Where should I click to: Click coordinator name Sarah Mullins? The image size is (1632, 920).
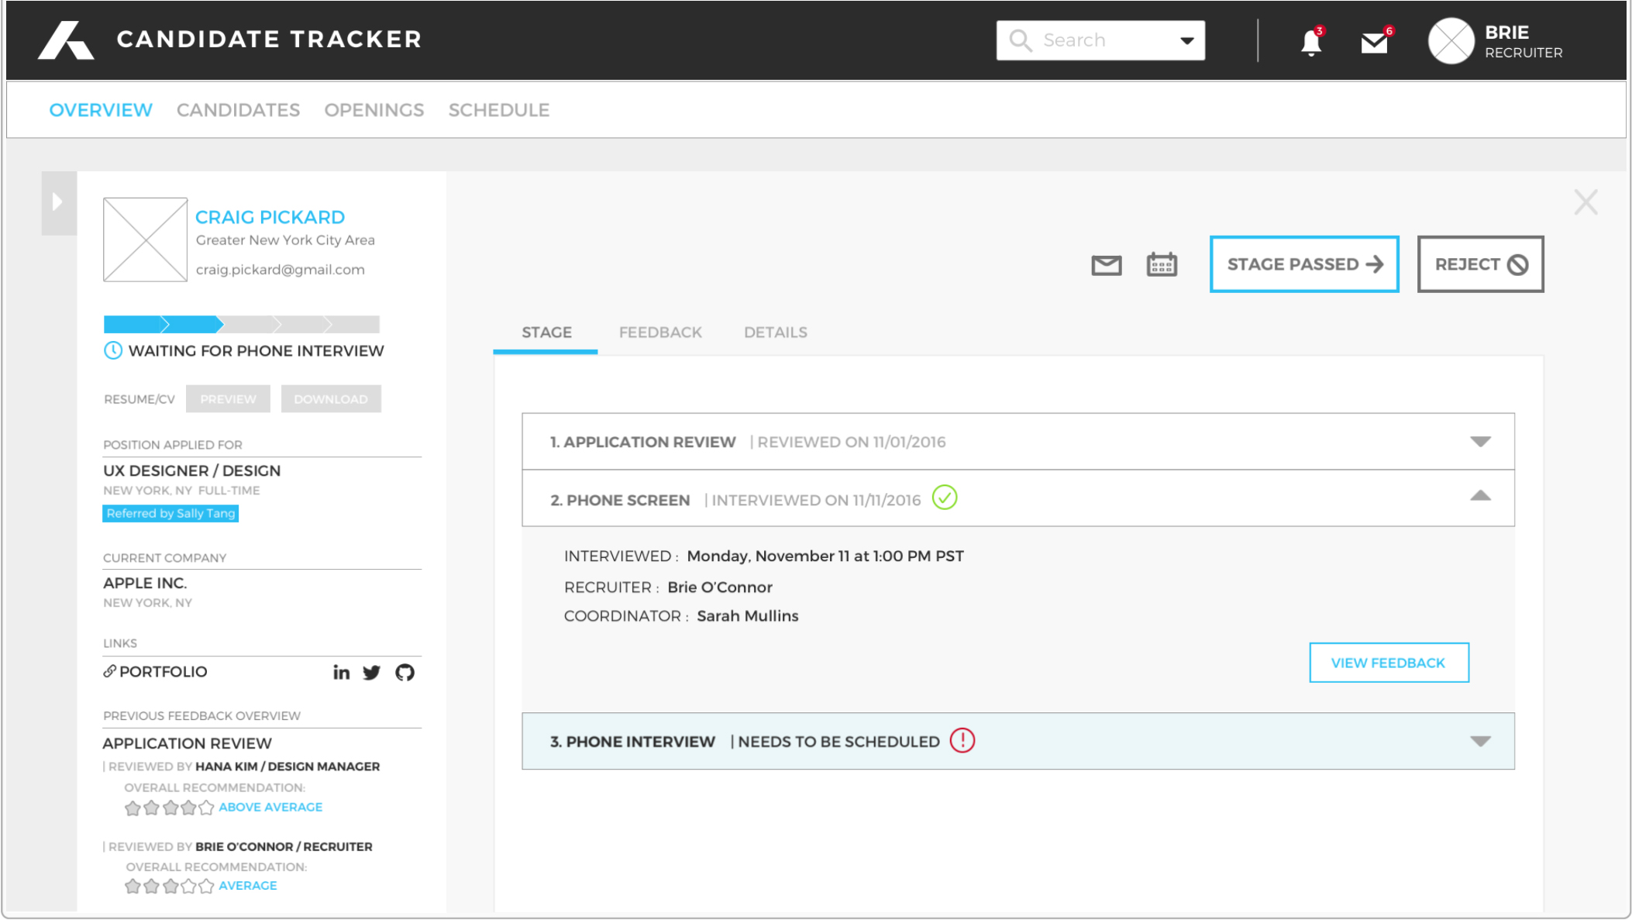point(748,616)
